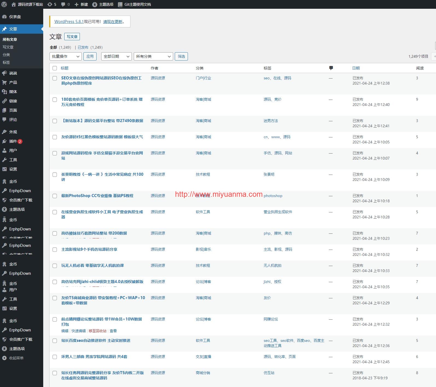
Task: Open the first ErphpDown key icon
Action: tap(4, 191)
